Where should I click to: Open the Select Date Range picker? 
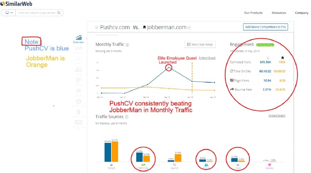pyautogui.click(x=200, y=45)
